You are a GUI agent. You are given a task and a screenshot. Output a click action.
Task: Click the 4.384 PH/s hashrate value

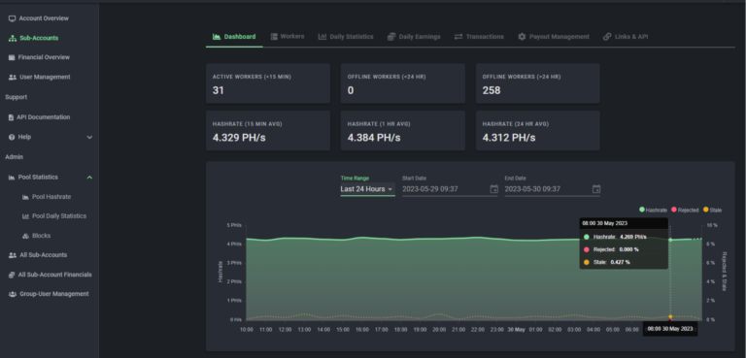pyautogui.click(x=374, y=138)
